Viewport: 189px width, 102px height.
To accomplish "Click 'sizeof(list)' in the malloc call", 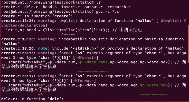I will 91,30.
